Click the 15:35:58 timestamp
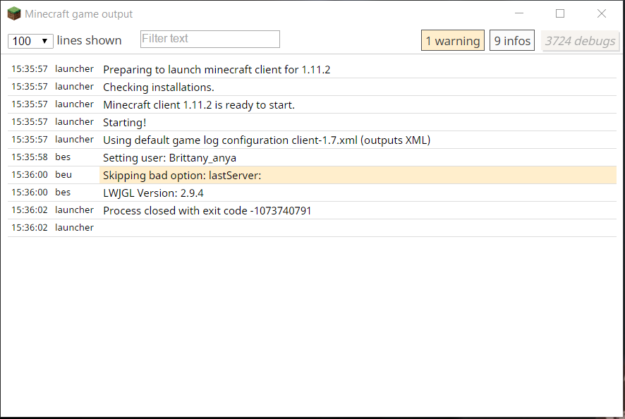Image resolution: width=625 pixels, height=419 pixels. [x=30, y=157]
